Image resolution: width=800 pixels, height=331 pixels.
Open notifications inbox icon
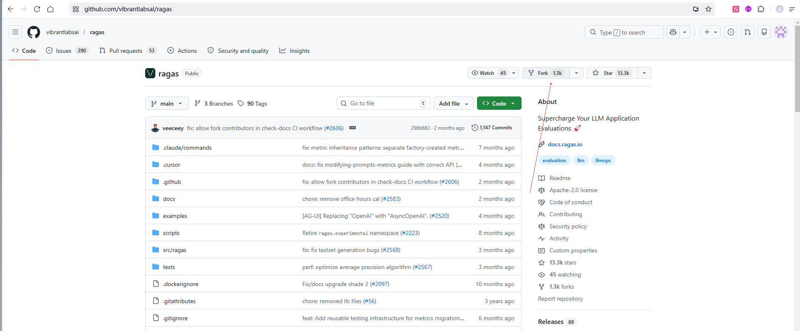[764, 32]
